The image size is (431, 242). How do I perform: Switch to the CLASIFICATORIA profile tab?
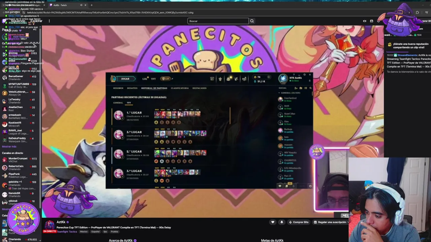pyautogui.click(x=180, y=88)
